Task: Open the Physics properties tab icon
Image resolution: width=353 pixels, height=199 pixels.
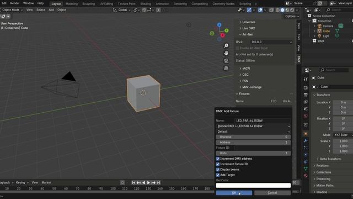Action: [306, 155]
